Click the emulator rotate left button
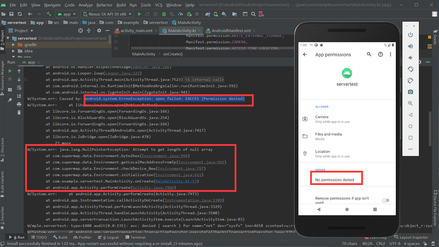439x247 pixels. tap(410, 69)
